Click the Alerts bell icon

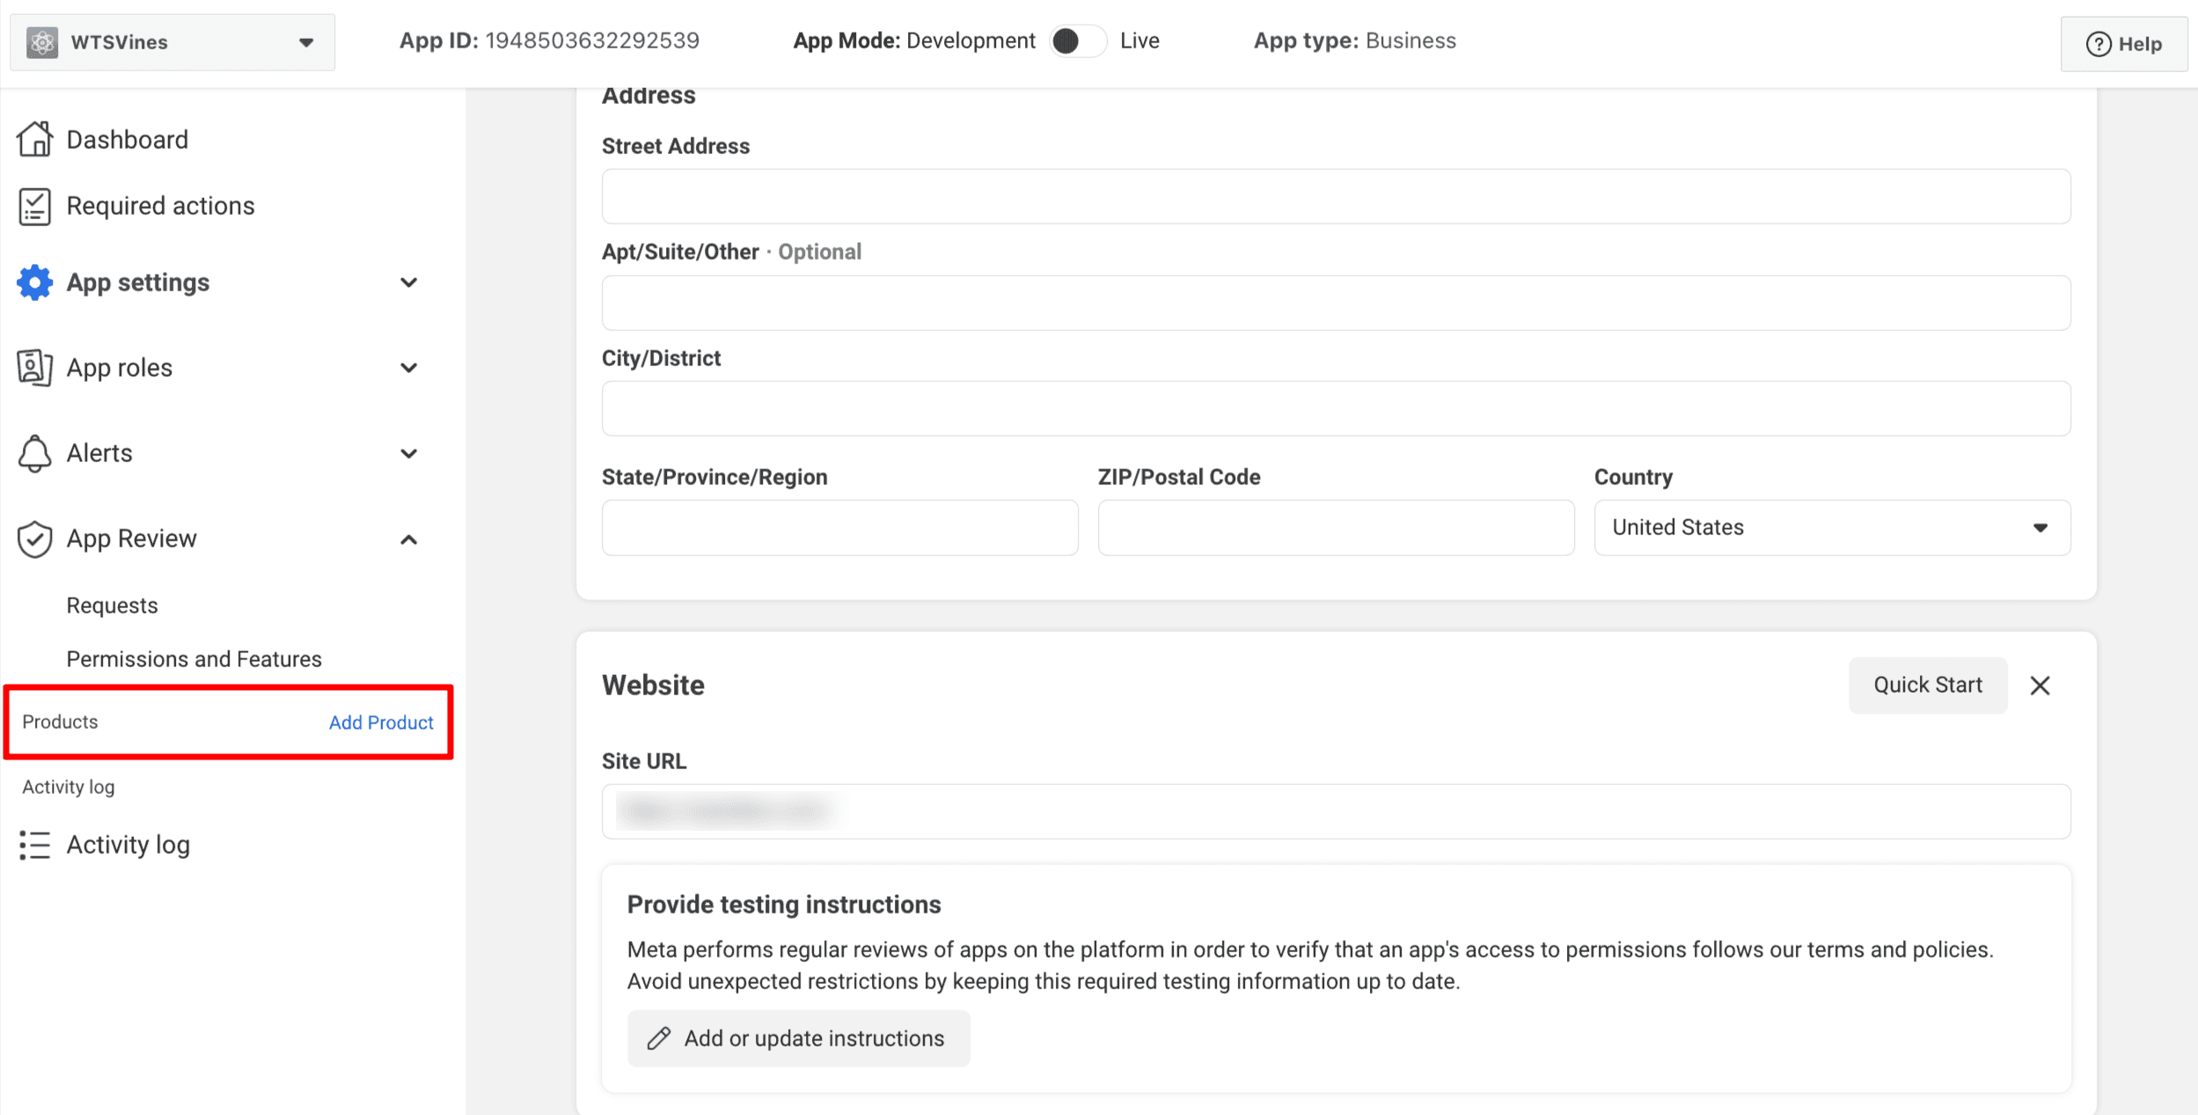[34, 453]
